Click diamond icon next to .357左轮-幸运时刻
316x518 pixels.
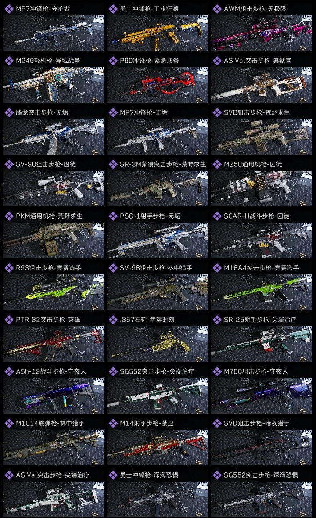tap(113, 320)
